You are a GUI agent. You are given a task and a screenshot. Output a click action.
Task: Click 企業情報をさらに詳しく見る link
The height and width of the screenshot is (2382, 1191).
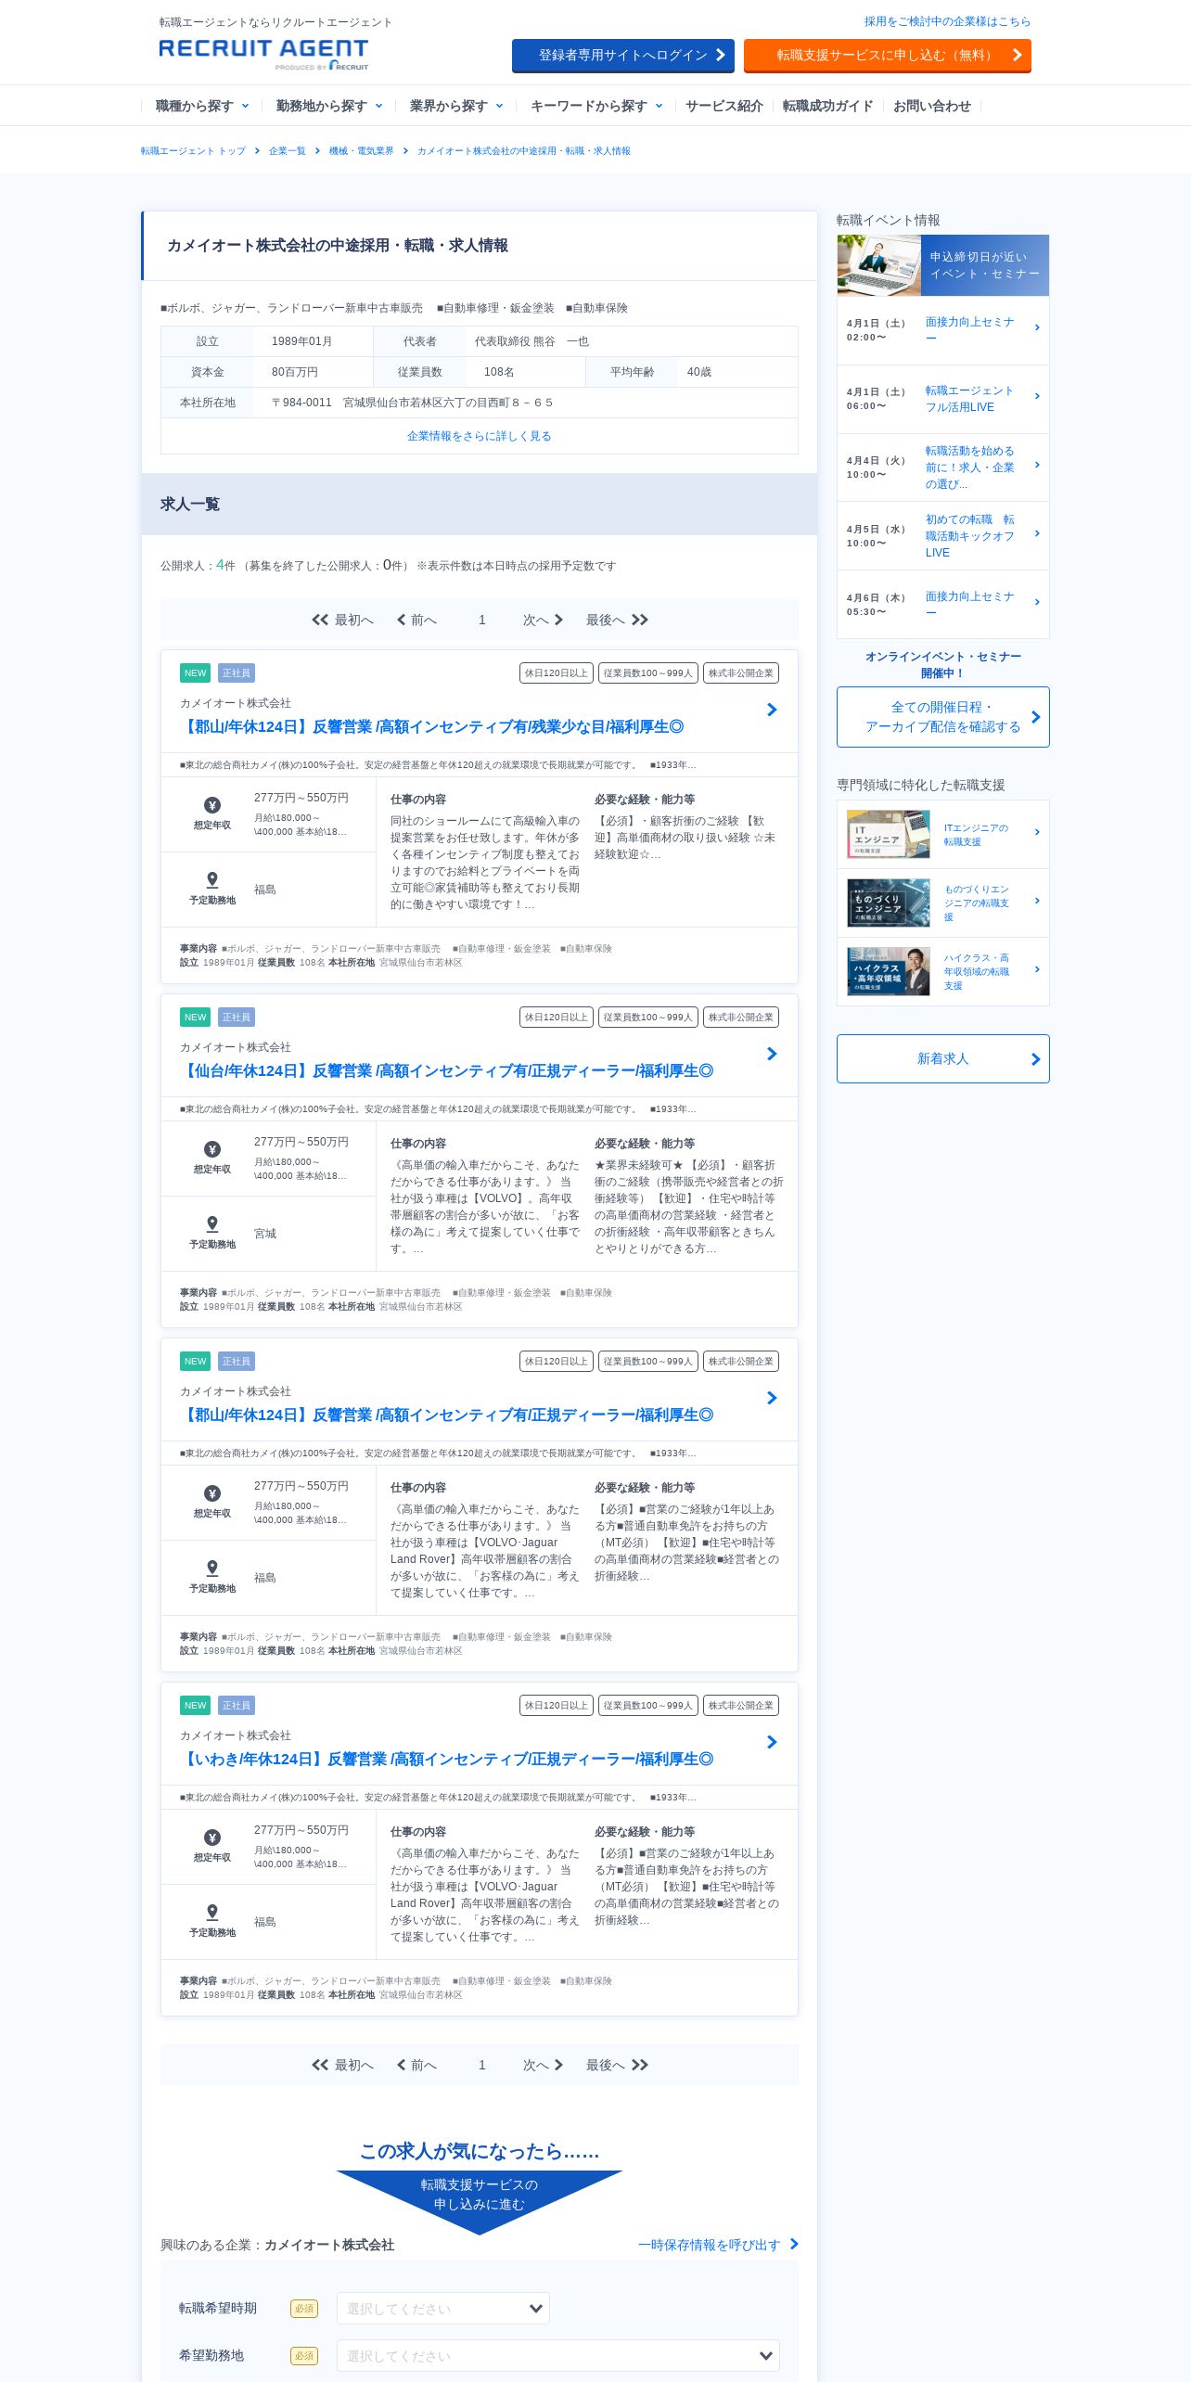tap(480, 436)
